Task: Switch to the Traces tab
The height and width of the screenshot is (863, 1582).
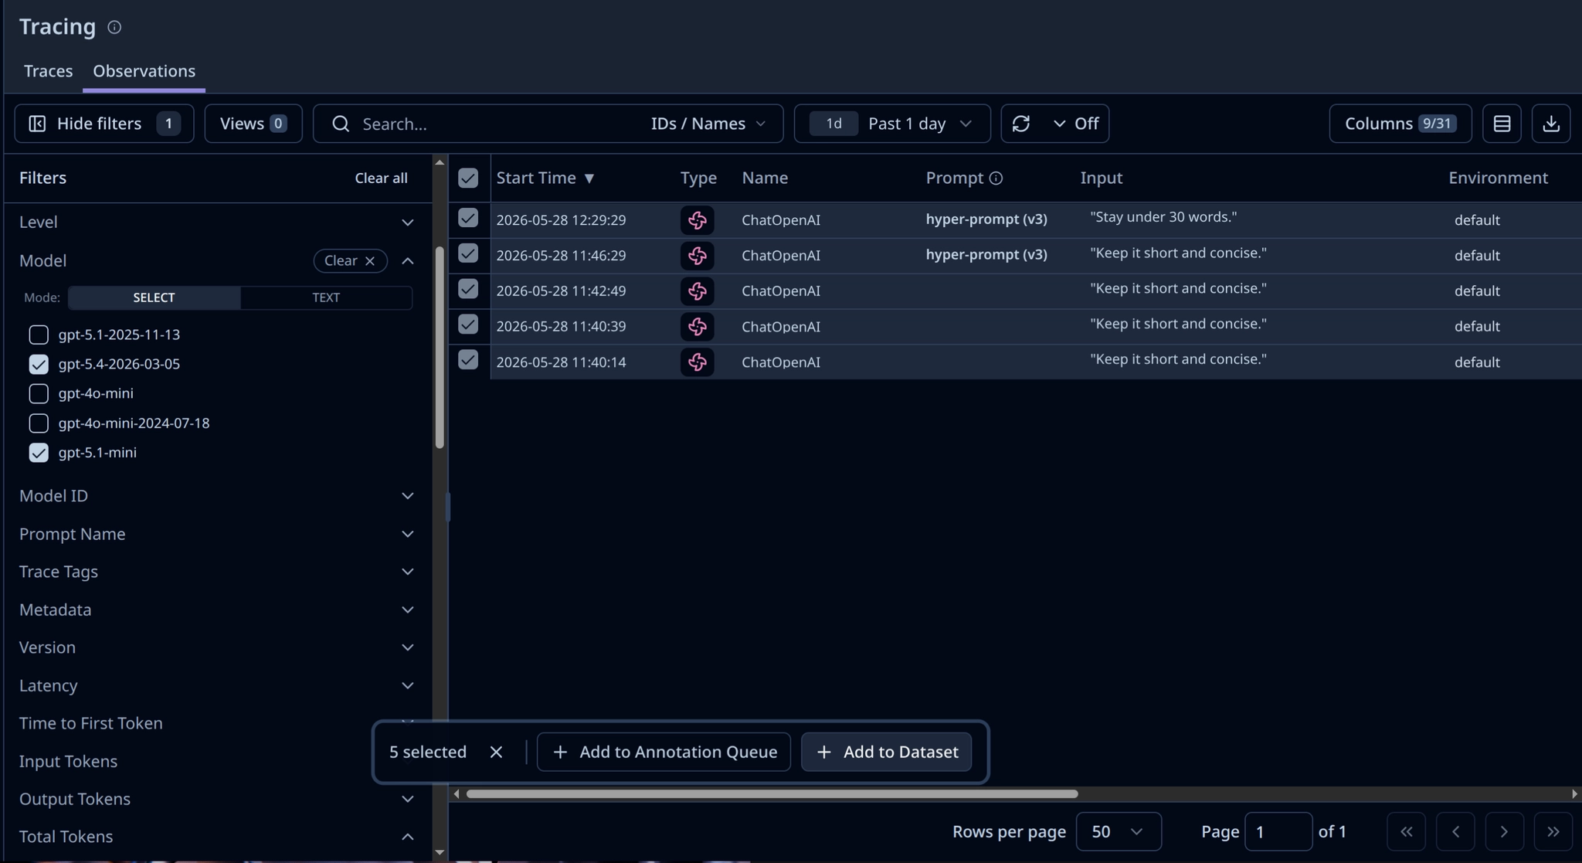Action: tap(48, 71)
